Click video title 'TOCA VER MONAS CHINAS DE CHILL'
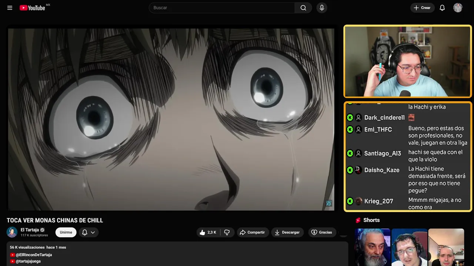 pyautogui.click(x=55, y=220)
